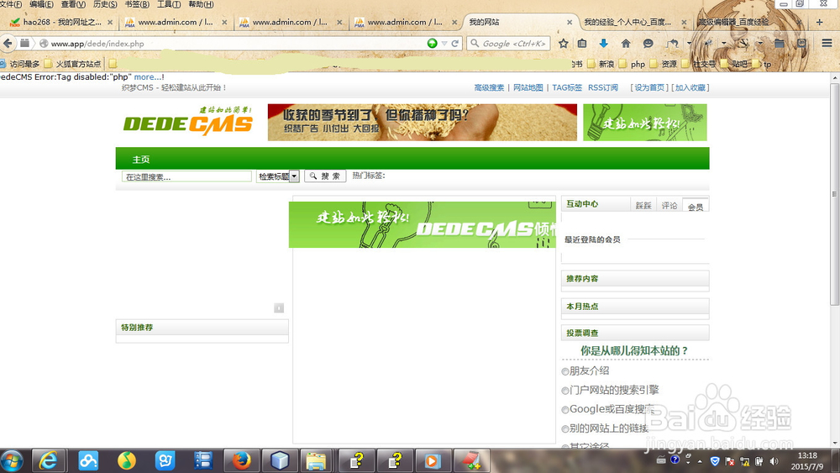Open the 文件(F) menu
This screenshot has height=473, width=840.
tap(11, 4)
